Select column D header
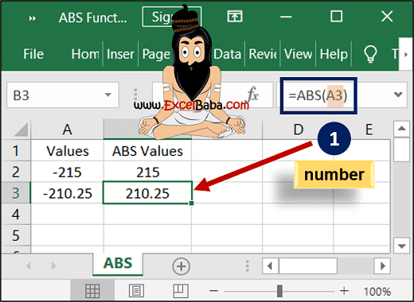 point(298,130)
